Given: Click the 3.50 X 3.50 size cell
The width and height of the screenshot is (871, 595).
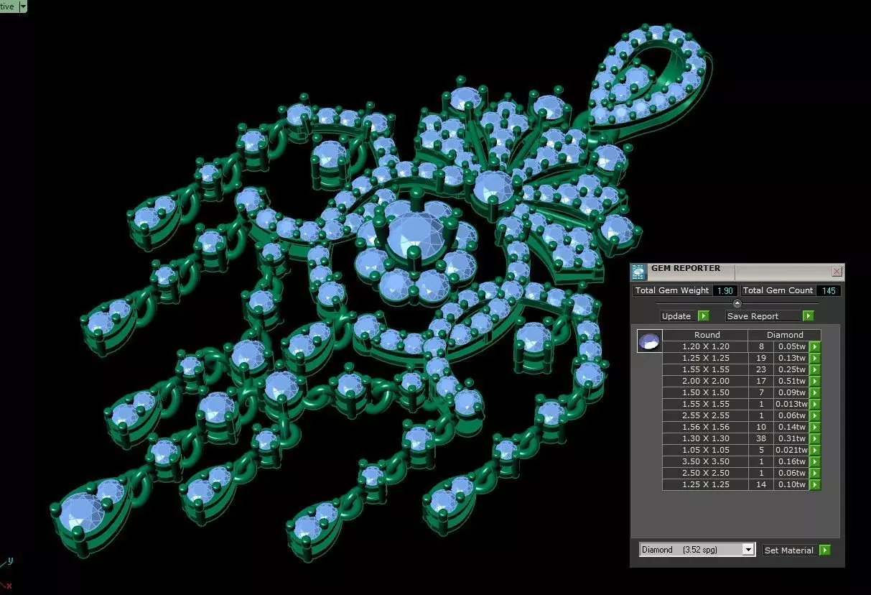Looking at the screenshot, I should pyautogui.click(x=705, y=461).
